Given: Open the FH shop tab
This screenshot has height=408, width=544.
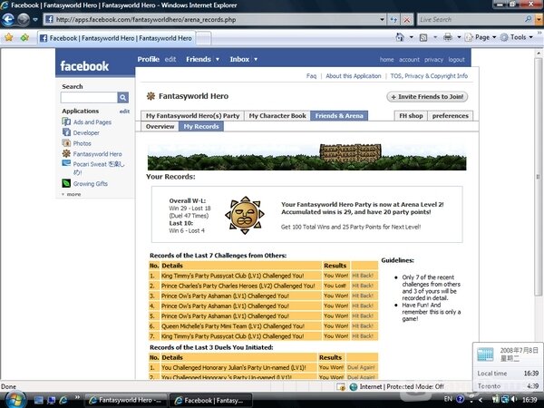Looking at the screenshot, I should (410, 116).
